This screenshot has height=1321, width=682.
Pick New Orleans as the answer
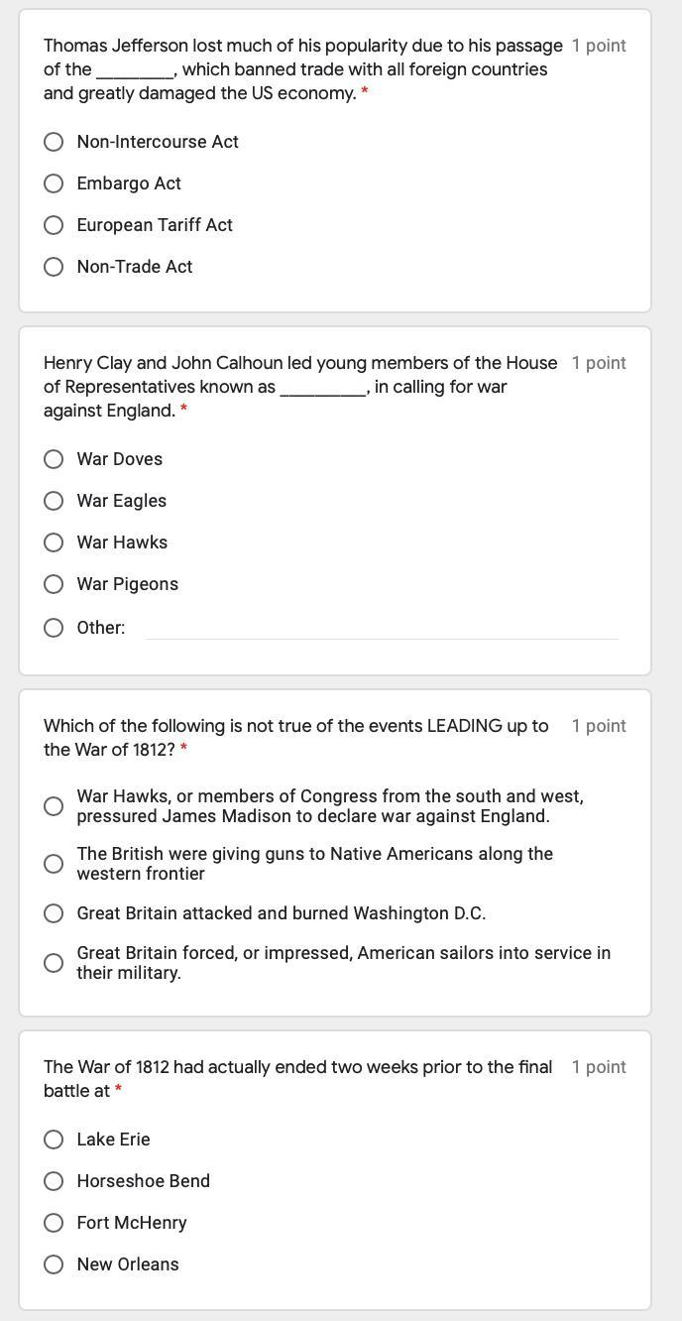click(54, 1264)
